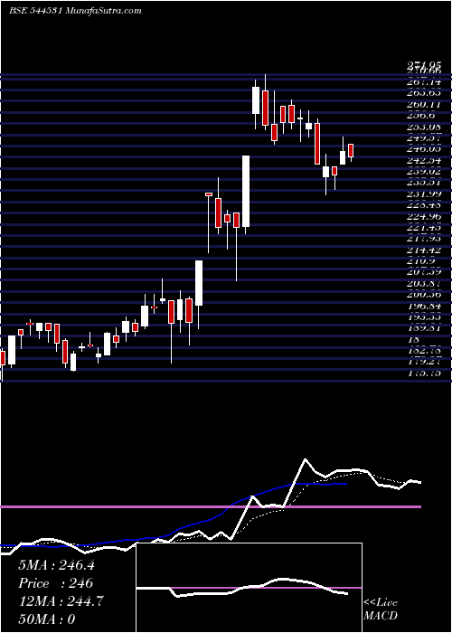Click the 231.99 price axis label

coord(424,194)
